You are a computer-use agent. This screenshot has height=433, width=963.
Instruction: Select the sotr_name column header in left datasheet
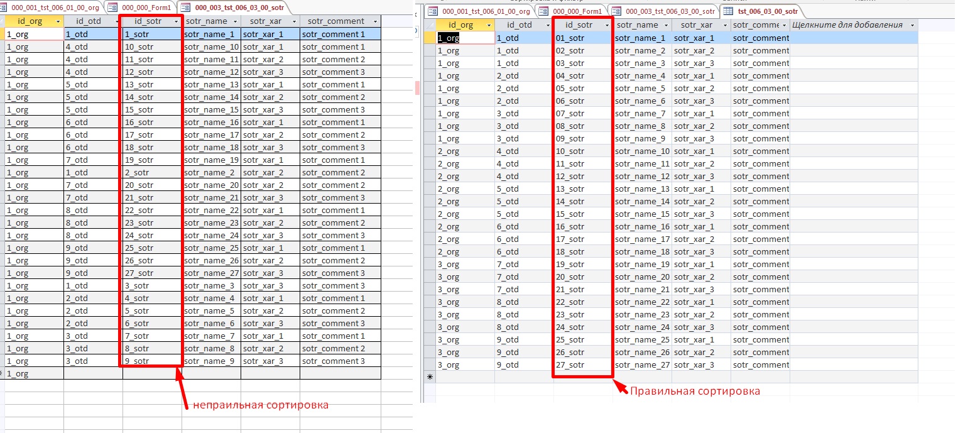point(207,21)
